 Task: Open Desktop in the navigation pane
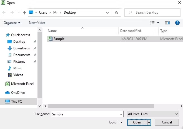coord(19,42)
